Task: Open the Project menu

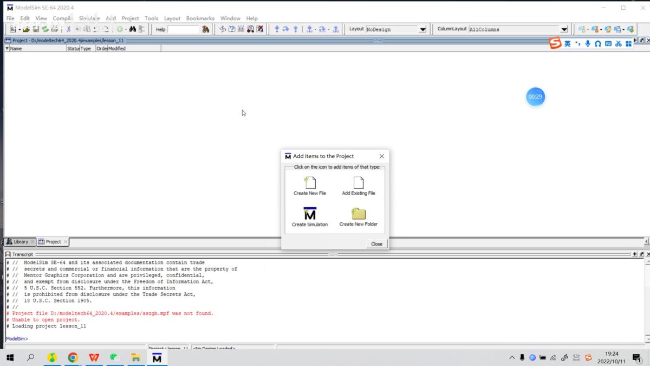Action: pyautogui.click(x=130, y=18)
